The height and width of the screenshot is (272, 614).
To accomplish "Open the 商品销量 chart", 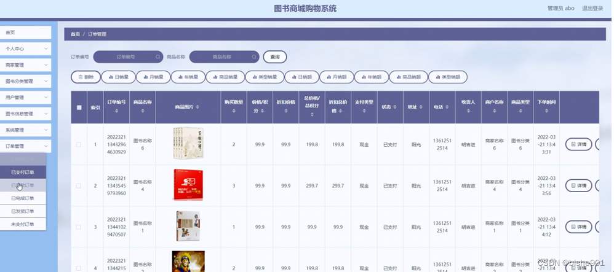I will click(225, 77).
